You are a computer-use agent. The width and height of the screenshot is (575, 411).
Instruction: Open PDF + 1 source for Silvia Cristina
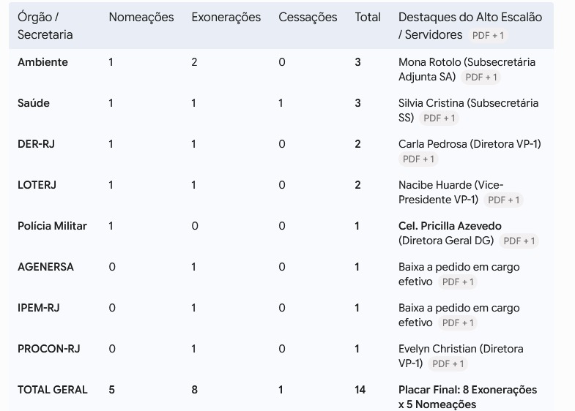[439, 118]
